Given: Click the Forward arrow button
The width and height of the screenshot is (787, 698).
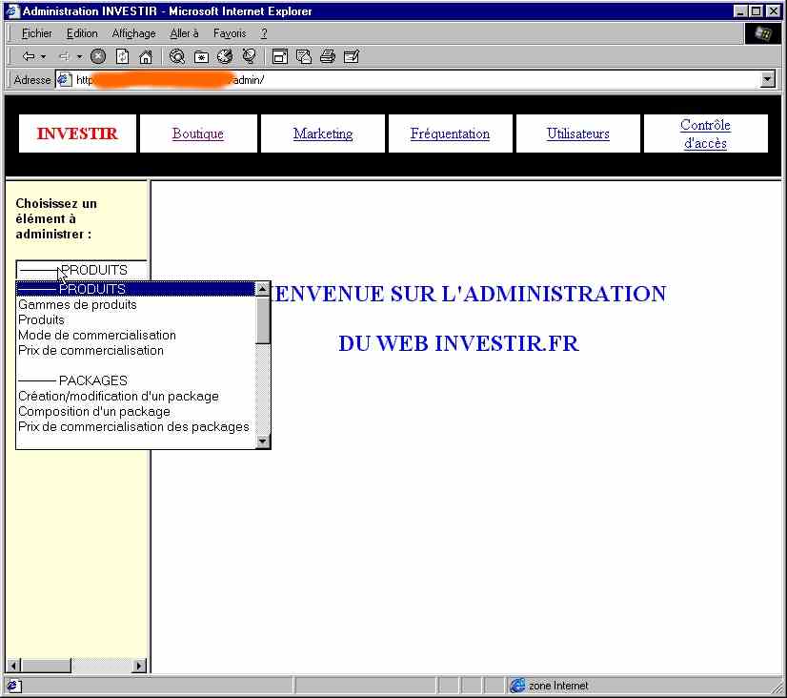Looking at the screenshot, I should [64, 57].
